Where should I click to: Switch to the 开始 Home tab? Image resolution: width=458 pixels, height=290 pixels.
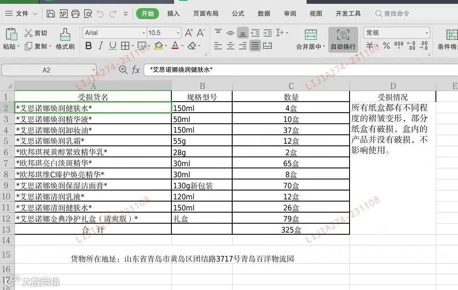point(148,14)
